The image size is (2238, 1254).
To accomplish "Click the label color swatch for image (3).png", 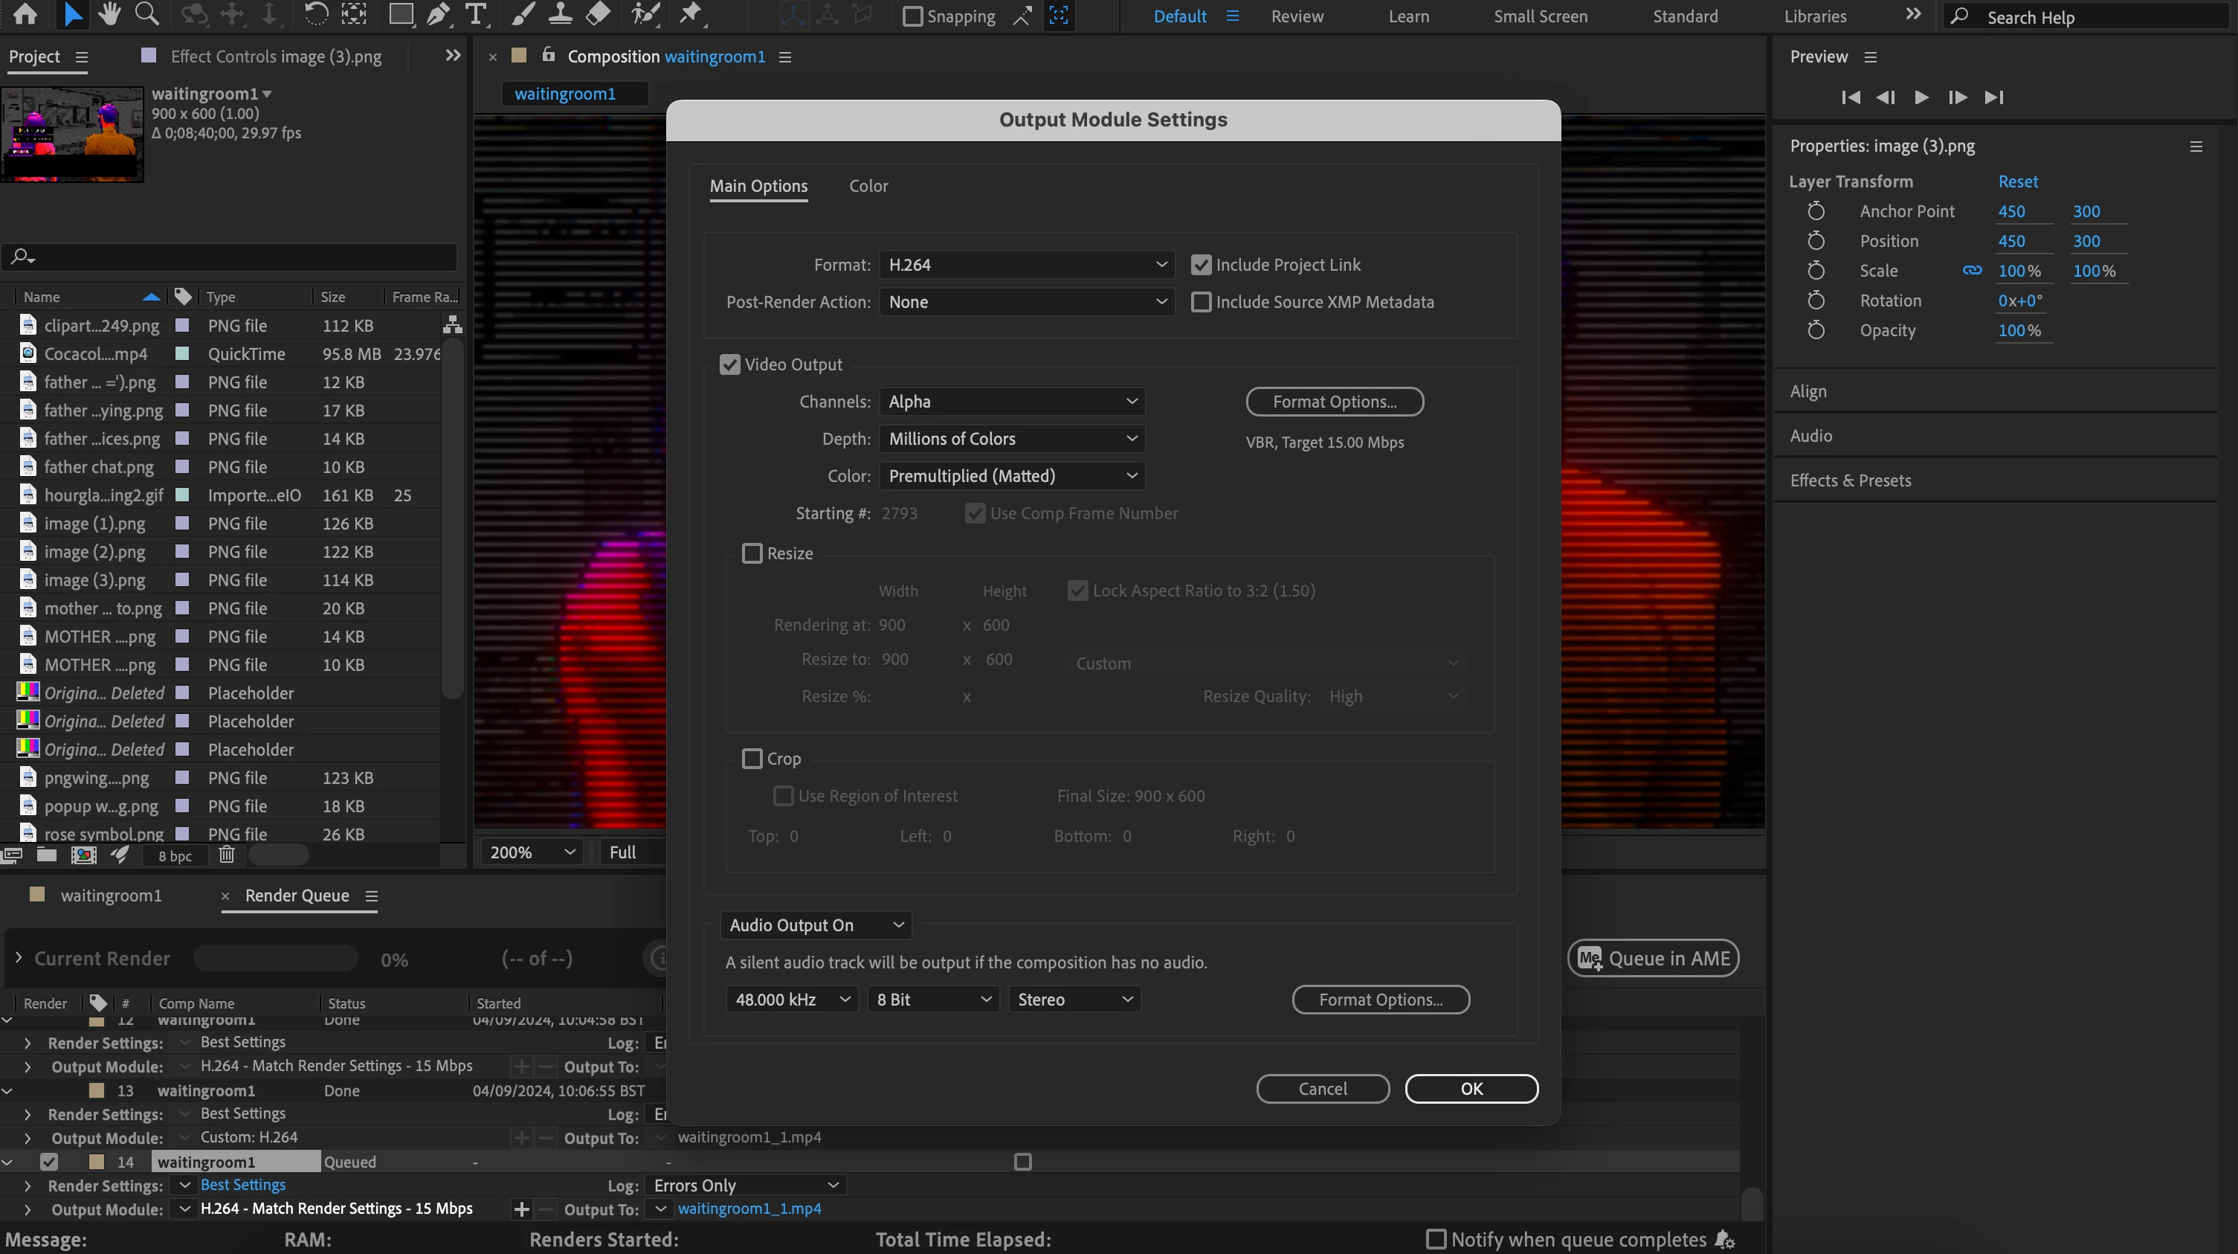I will coord(182,580).
